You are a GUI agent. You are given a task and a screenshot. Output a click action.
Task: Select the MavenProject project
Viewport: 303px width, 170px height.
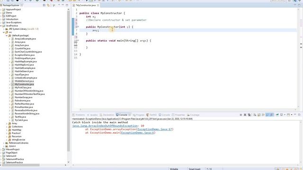coord(13,149)
